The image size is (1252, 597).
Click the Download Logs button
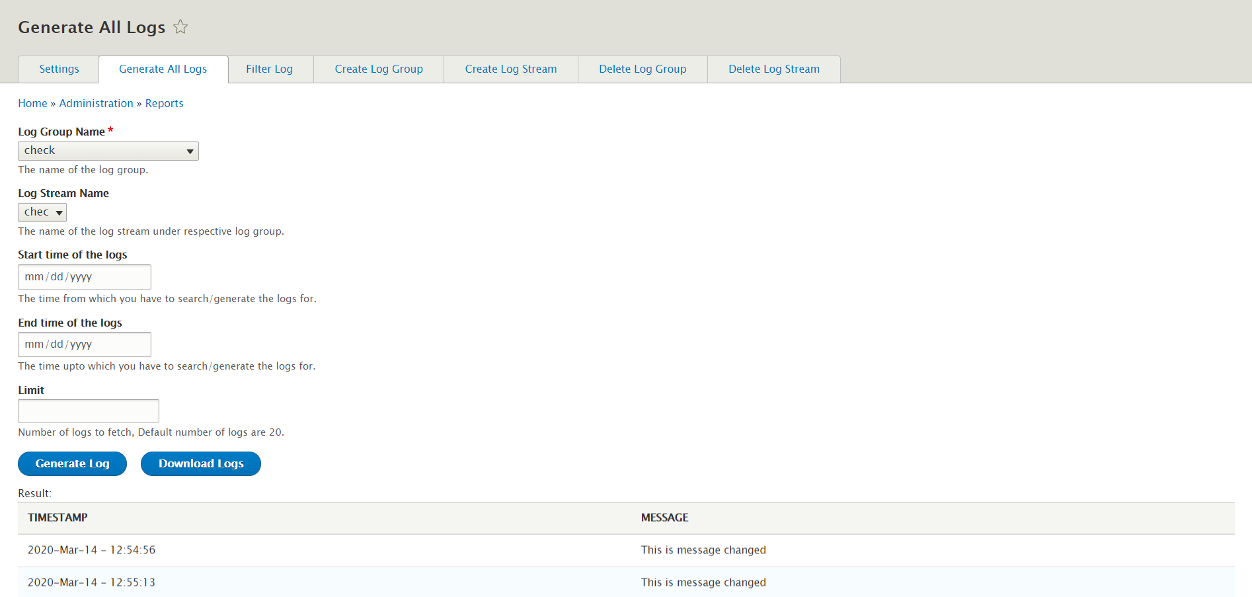tap(201, 463)
